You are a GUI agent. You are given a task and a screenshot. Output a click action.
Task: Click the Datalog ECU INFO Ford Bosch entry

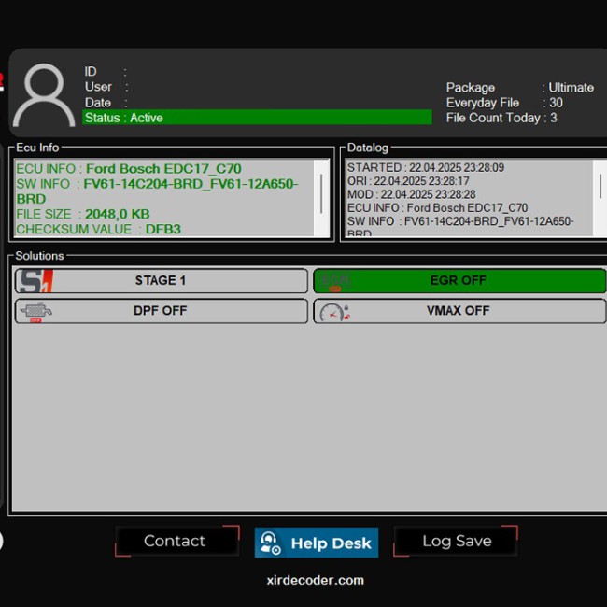click(x=437, y=208)
